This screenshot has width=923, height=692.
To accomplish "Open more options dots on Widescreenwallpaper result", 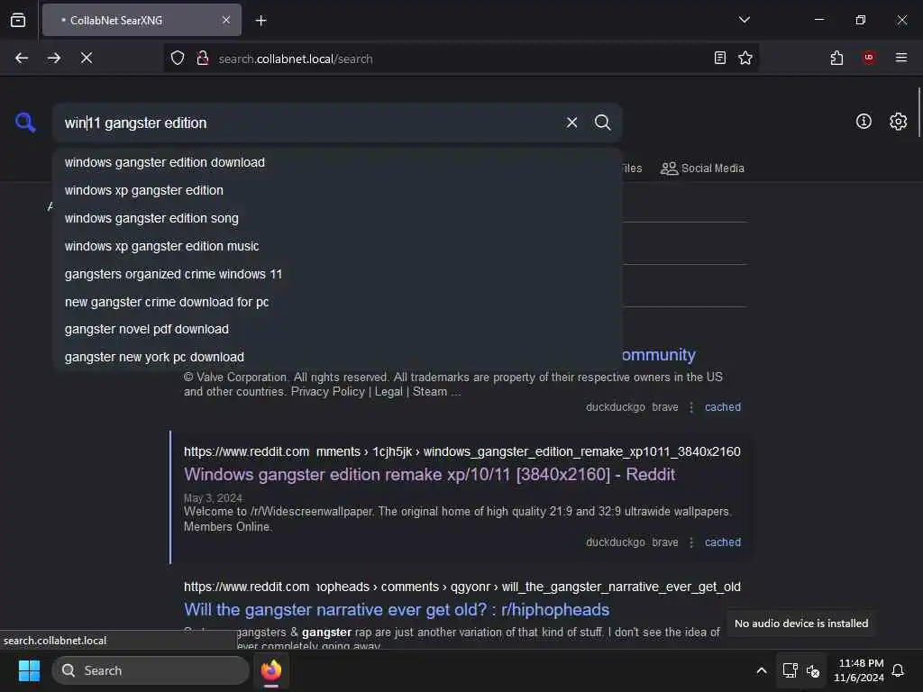I will [691, 542].
